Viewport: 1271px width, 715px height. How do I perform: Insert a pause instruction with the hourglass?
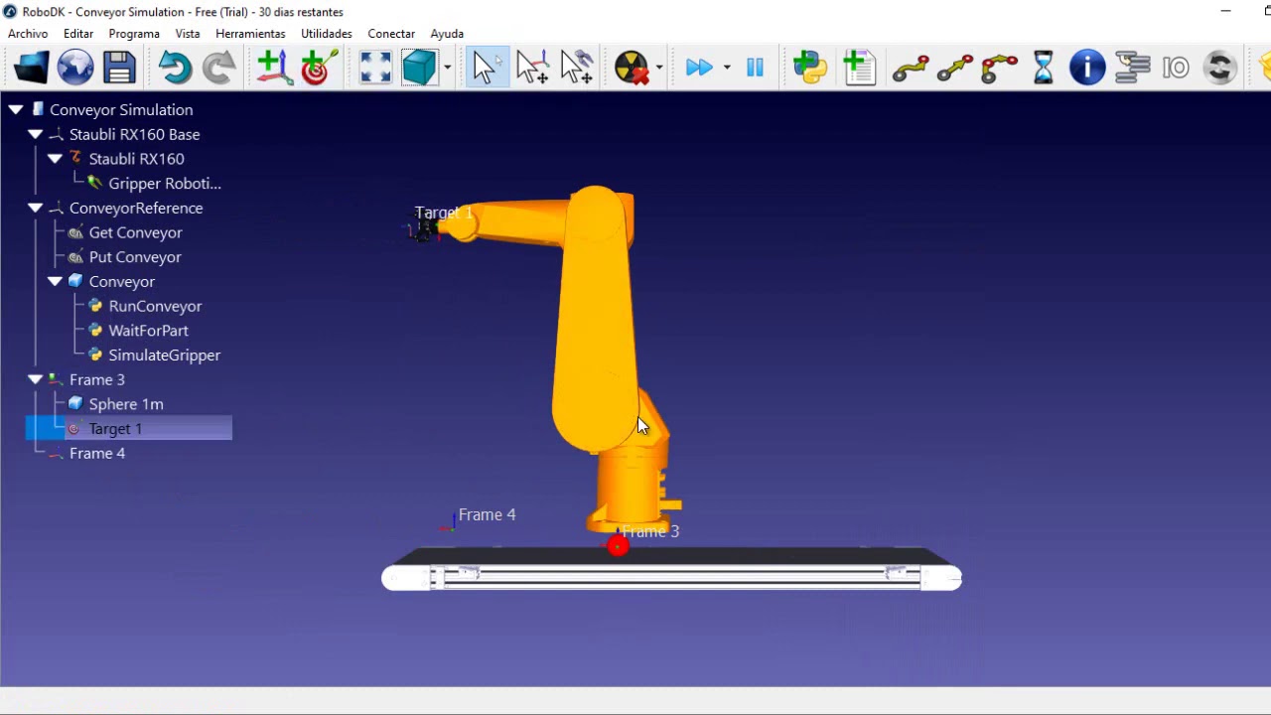pos(1044,68)
